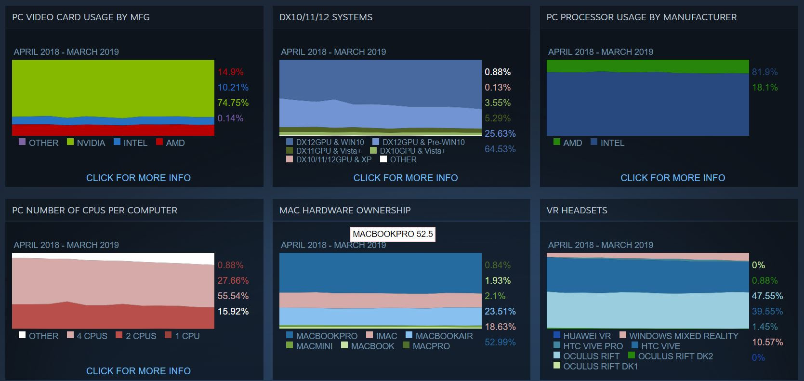Image resolution: width=804 pixels, height=381 pixels.
Task: Click the OCULUS RIFT legend swatch
Action: pos(557,355)
